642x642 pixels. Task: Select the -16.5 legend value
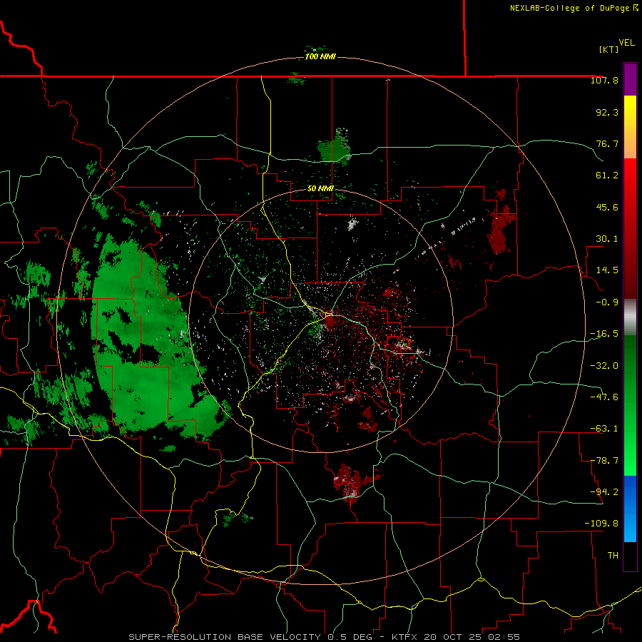[x=604, y=334]
